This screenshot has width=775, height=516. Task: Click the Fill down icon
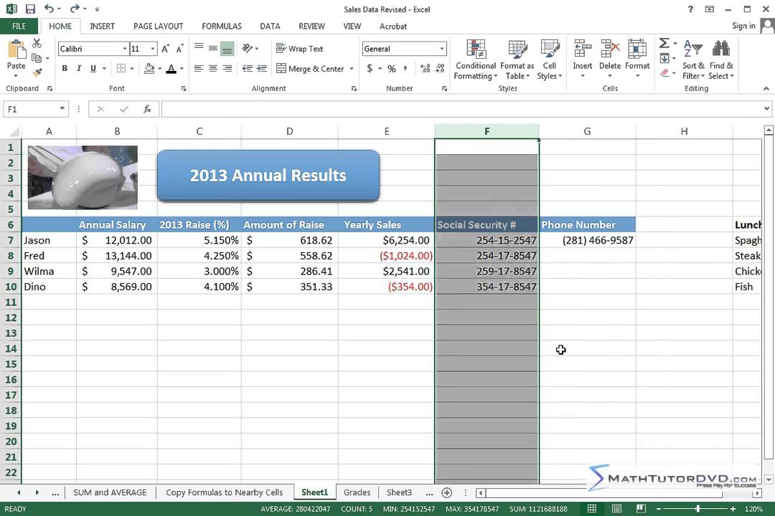(x=664, y=58)
